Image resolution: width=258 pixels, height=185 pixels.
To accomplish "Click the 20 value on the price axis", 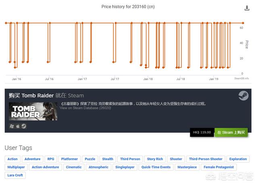I will [x=241, y=58].
